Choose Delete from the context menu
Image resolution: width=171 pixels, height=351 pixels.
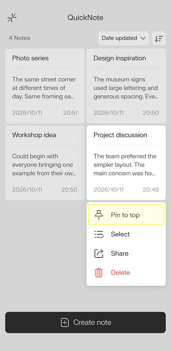126,273
